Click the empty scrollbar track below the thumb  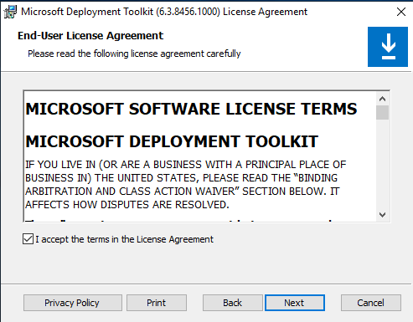click(382, 164)
